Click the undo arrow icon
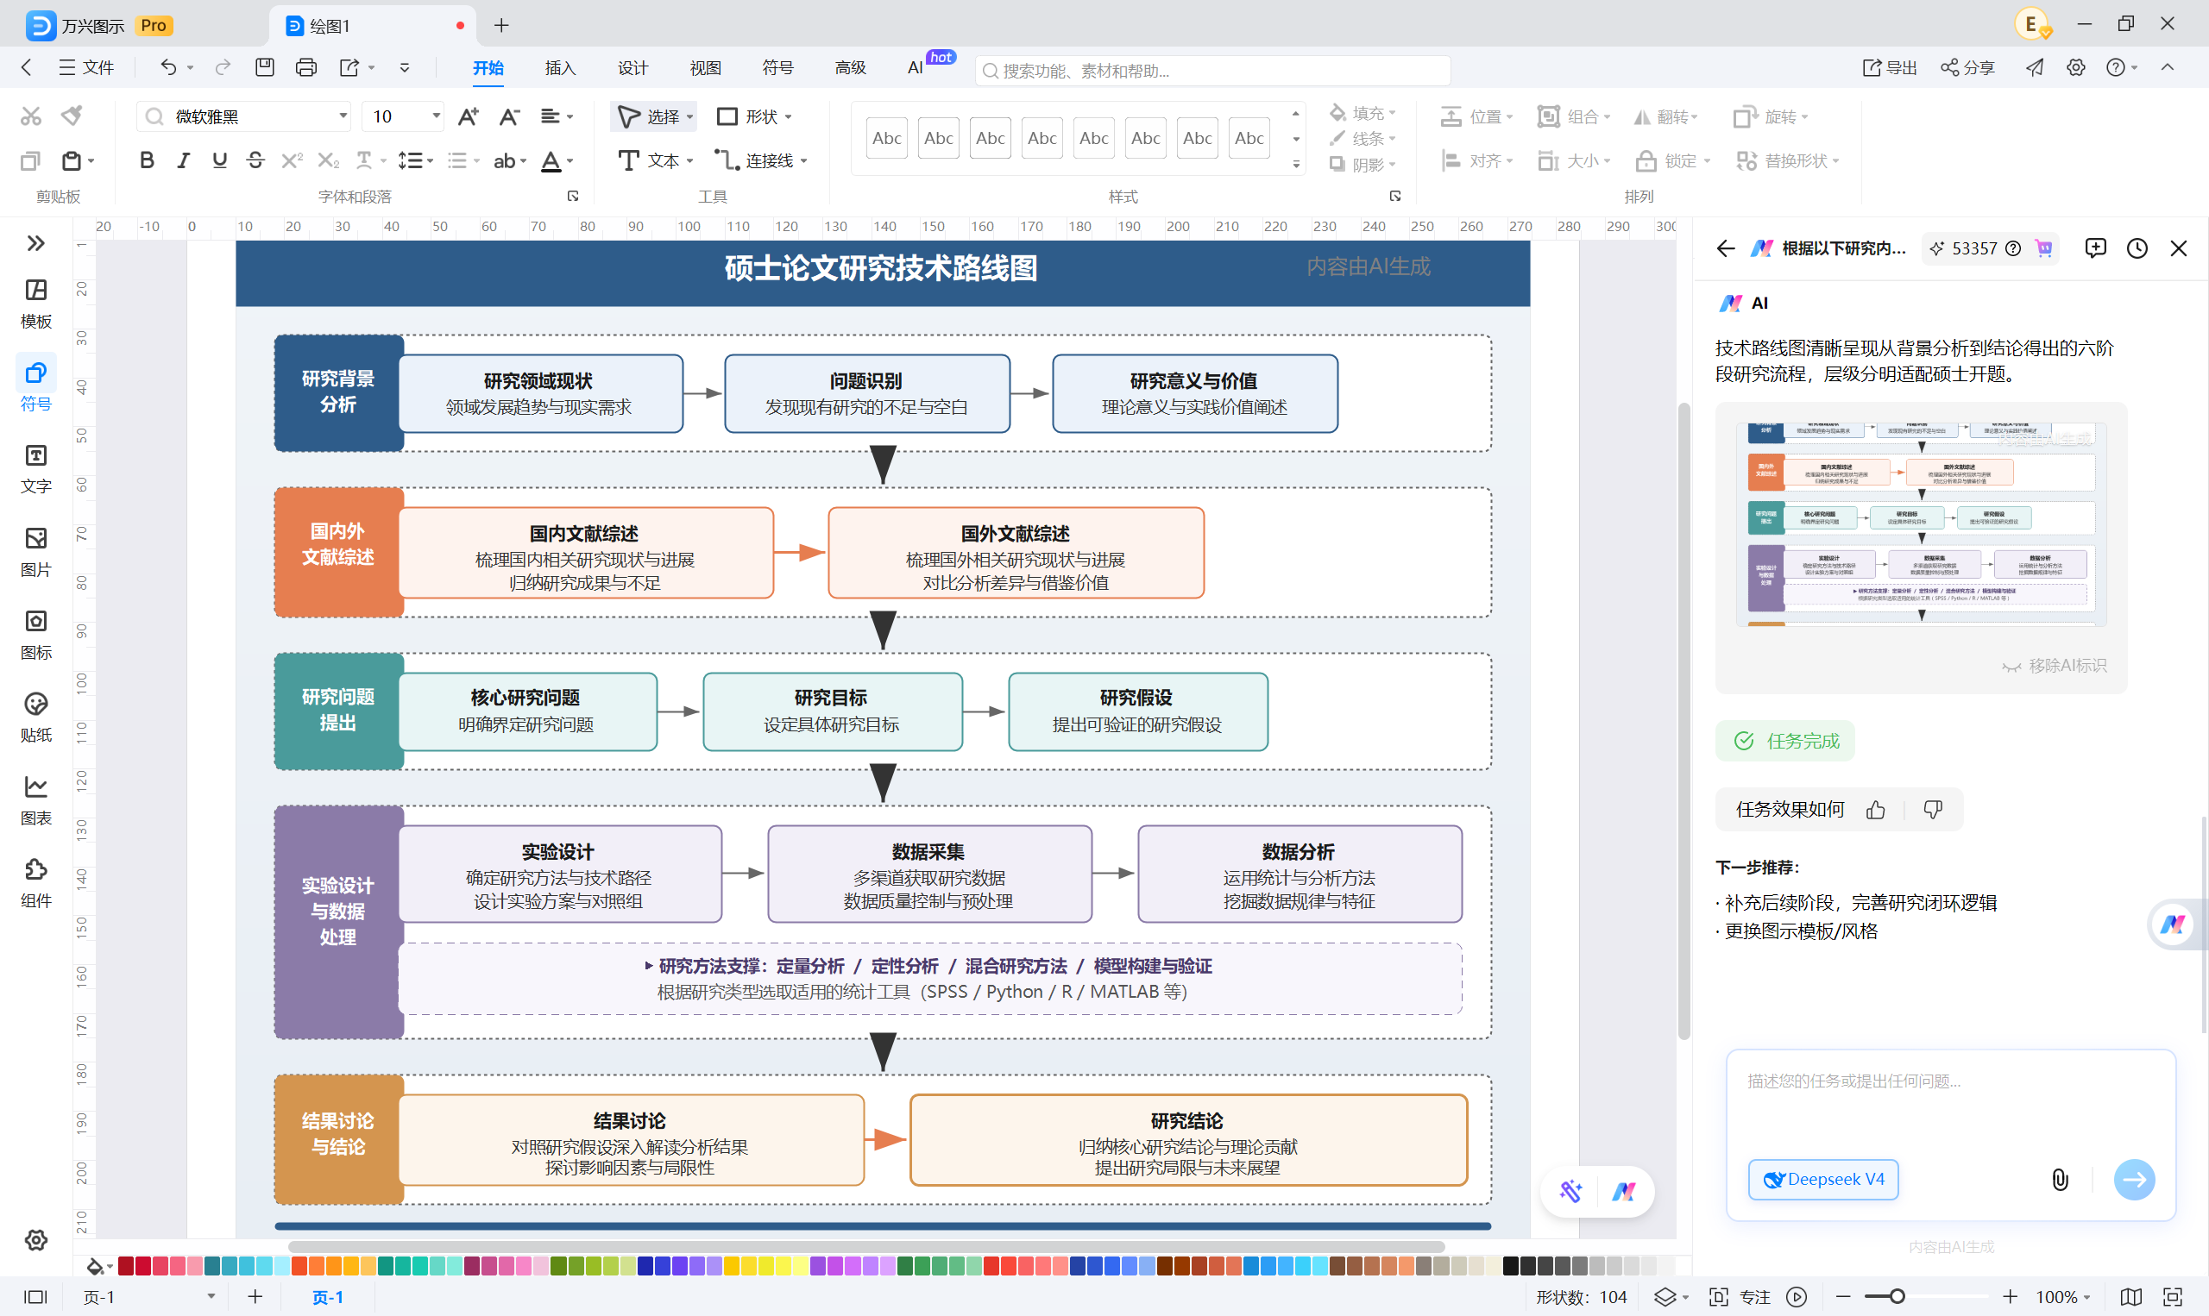The height and width of the screenshot is (1316, 2209). coord(167,67)
